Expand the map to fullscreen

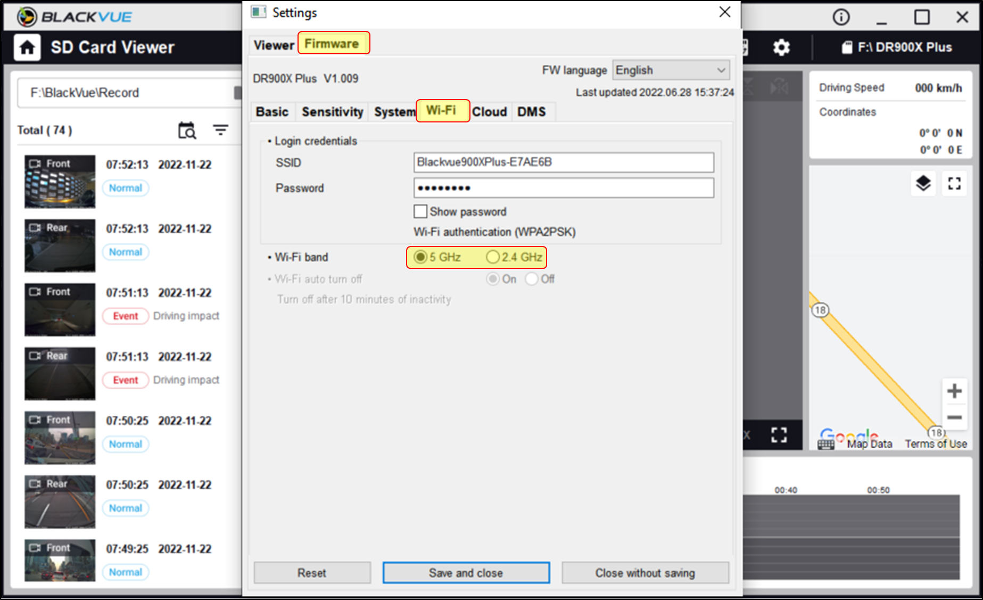point(954,184)
